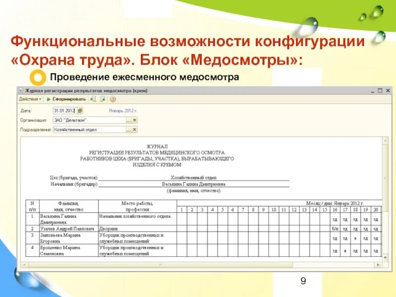Click the в cell for Зиновьева day 18
Image resolution: width=396 pixels, height=297 pixels.
pos(355,238)
